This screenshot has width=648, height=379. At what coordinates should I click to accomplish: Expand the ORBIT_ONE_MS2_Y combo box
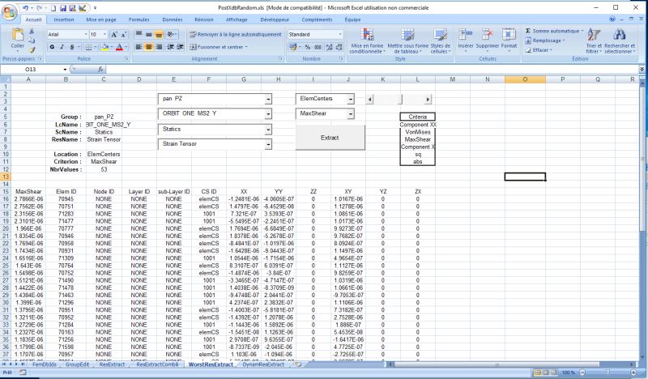268,113
